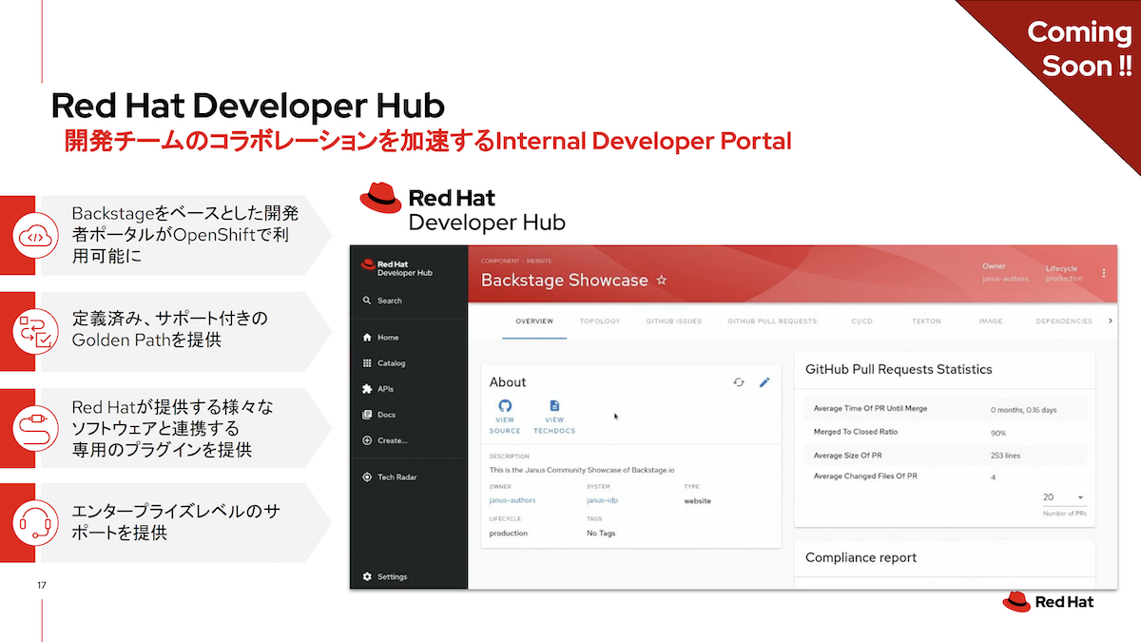The width and height of the screenshot is (1141, 642).
Task: Click the Average Time Of PR Until Merge label
Action: coord(870,408)
